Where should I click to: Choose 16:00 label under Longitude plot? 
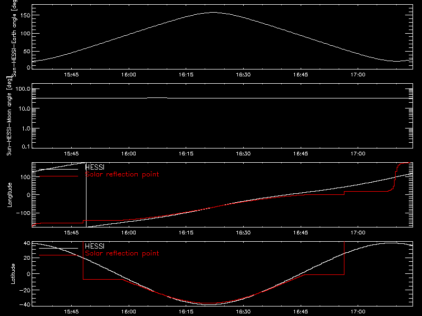[128, 233]
